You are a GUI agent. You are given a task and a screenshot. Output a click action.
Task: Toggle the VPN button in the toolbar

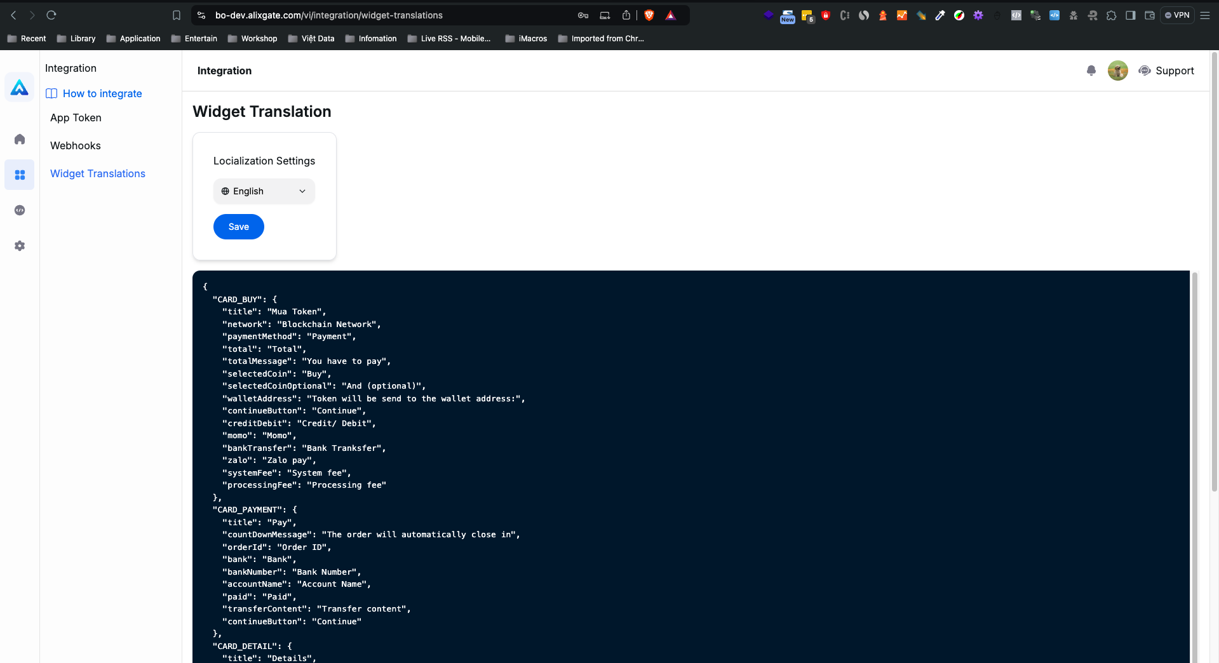click(x=1177, y=15)
